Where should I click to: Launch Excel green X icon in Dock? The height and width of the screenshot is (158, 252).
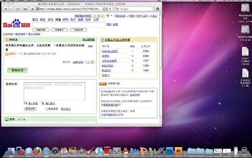[x=152, y=151]
